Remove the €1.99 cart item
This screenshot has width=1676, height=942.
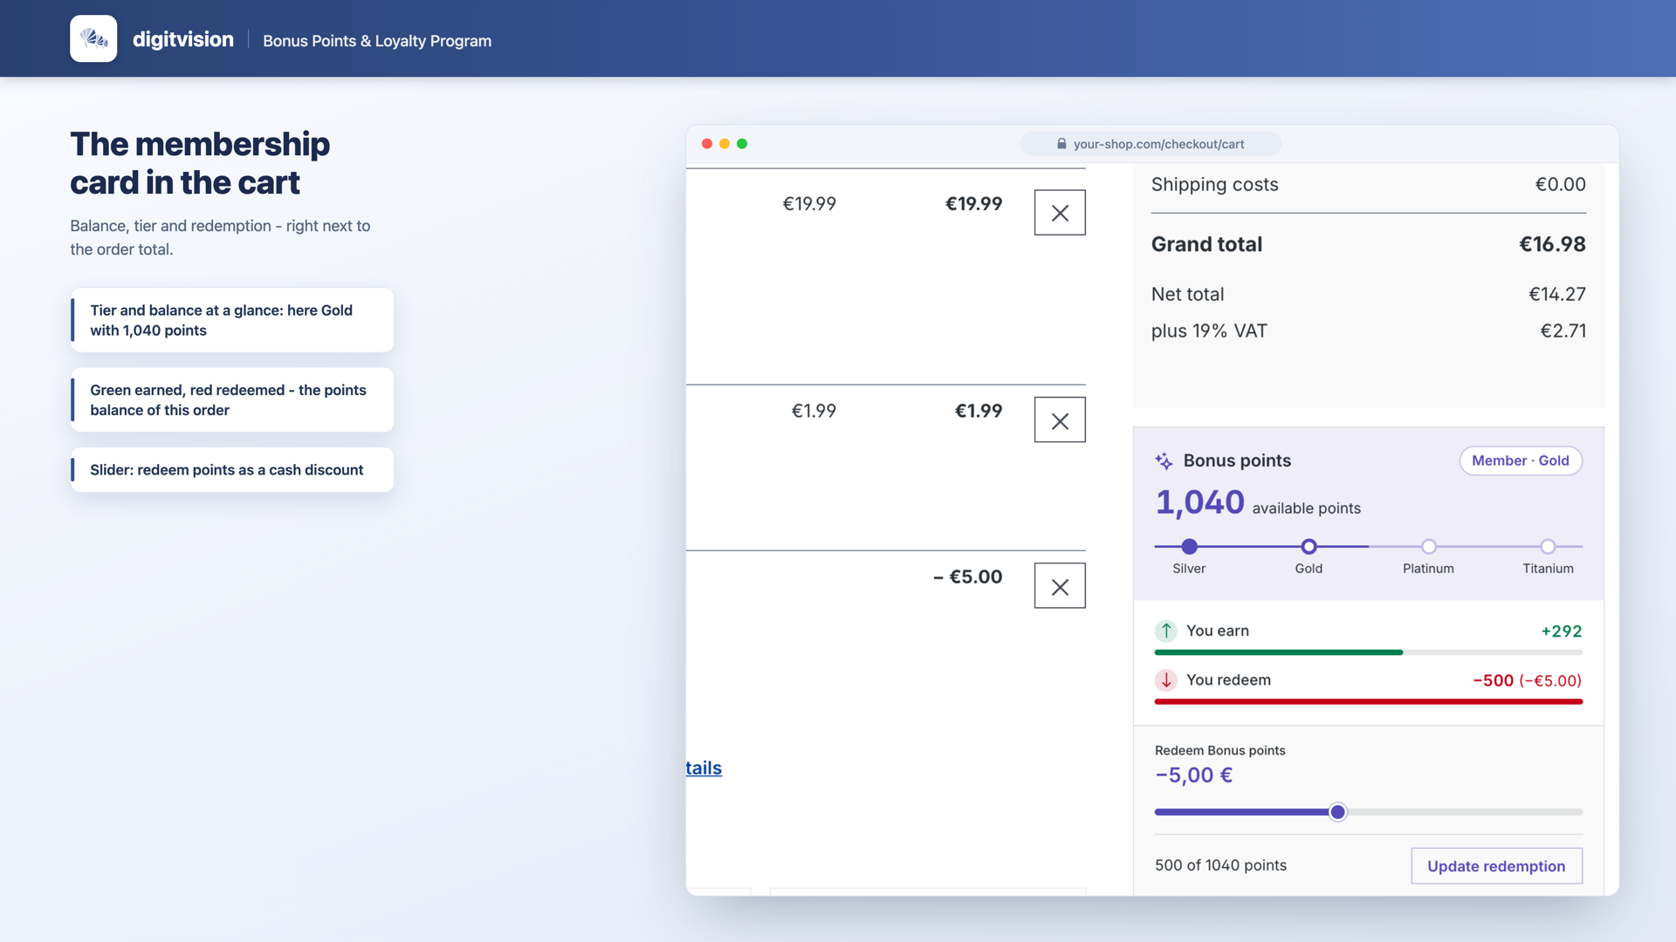tap(1060, 420)
